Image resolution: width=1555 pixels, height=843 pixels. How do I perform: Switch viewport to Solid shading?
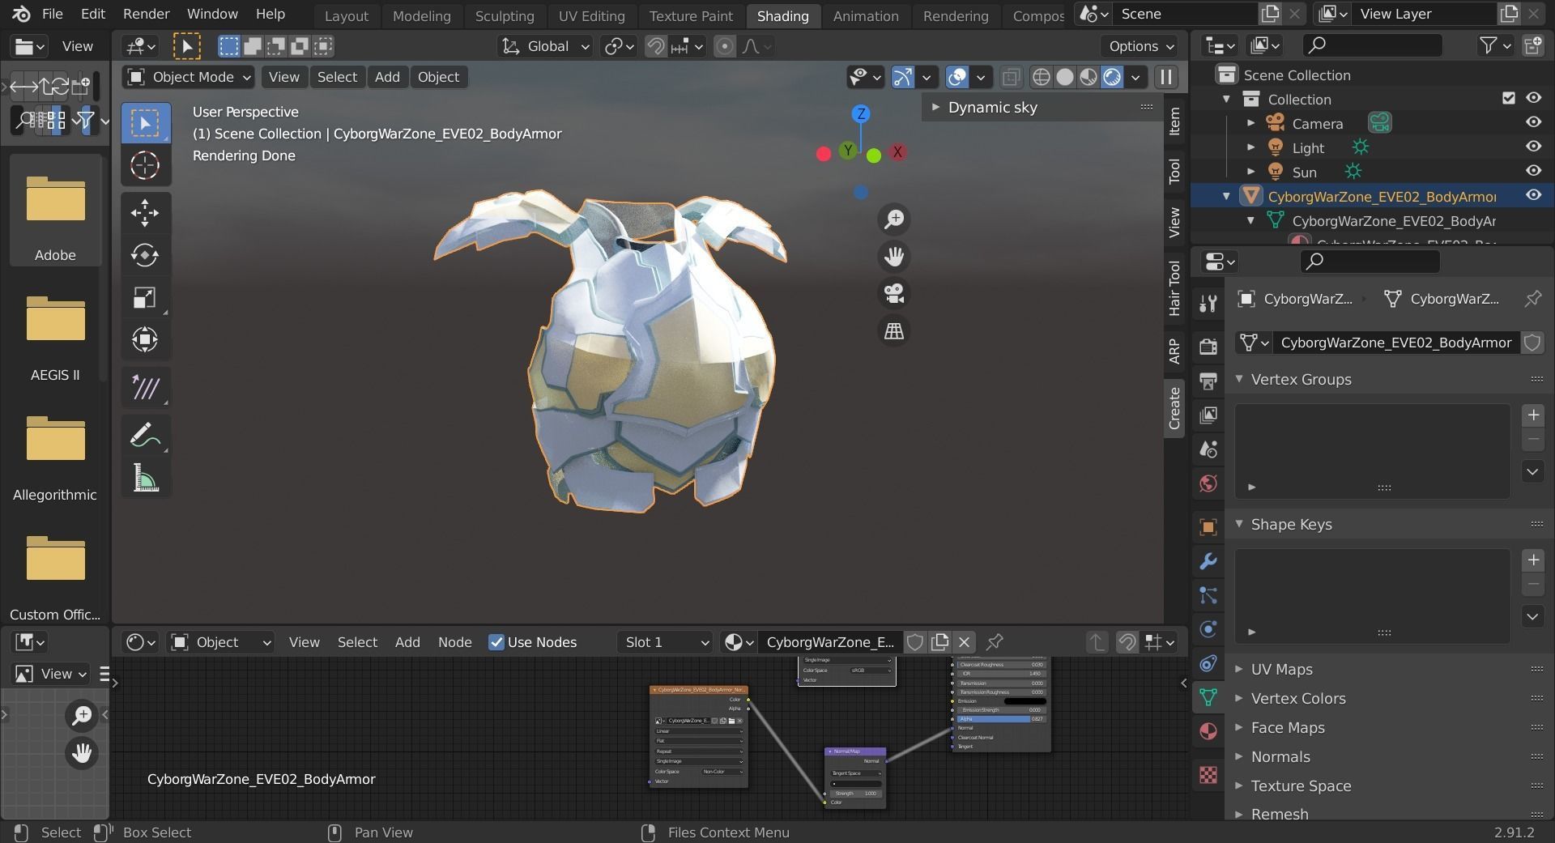(x=1065, y=77)
